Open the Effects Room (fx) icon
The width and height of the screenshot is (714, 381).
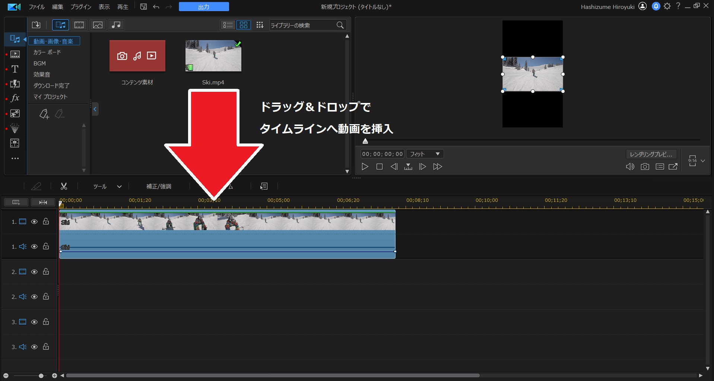(15, 98)
